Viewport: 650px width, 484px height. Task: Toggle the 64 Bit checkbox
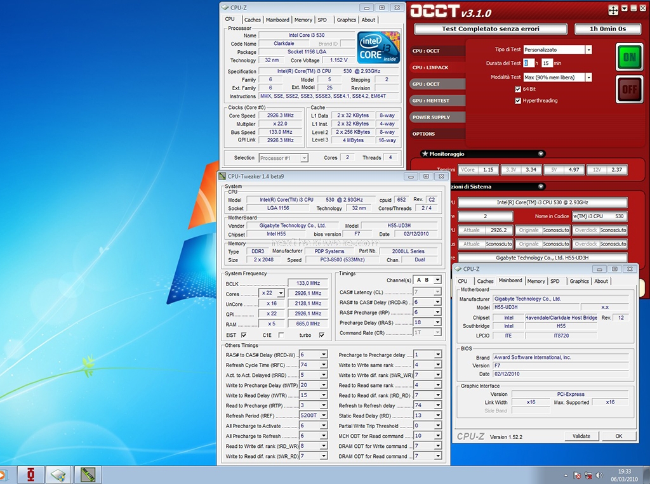(517, 89)
